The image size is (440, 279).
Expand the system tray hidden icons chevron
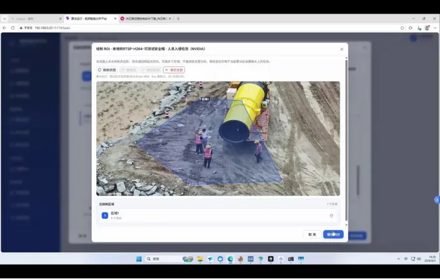(x=399, y=259)
